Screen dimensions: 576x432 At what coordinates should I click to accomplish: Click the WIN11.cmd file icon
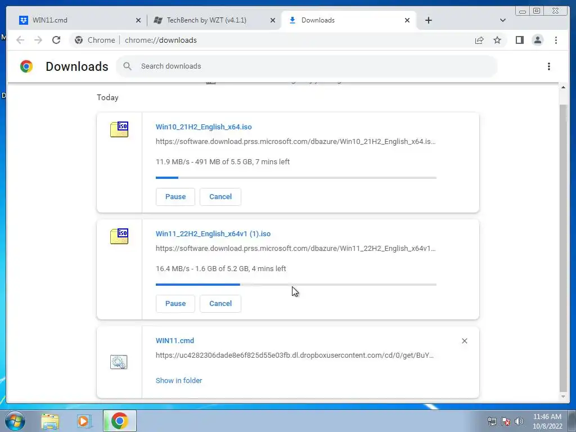tap(119, 362)
